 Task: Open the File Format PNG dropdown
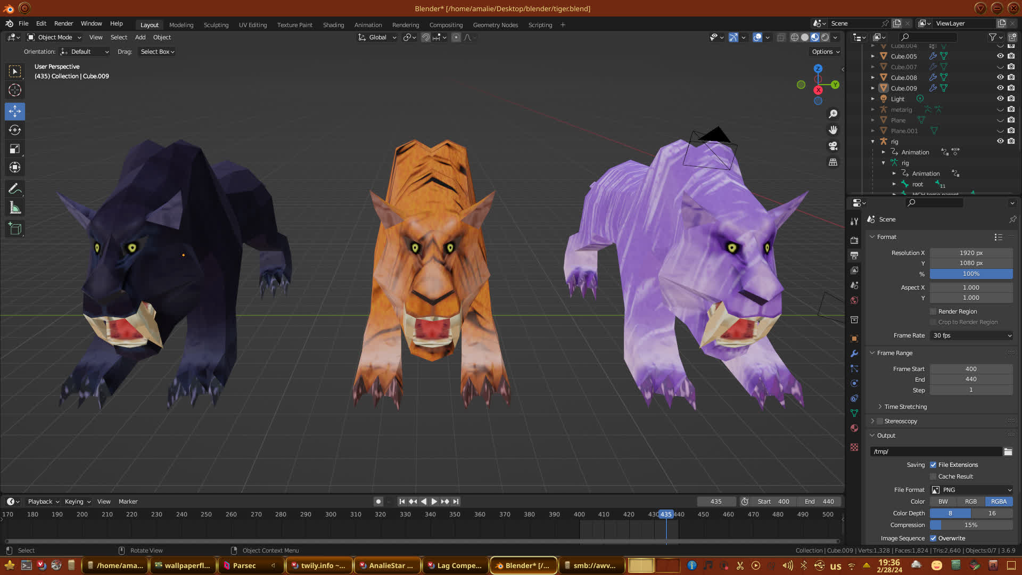(971, 490)
